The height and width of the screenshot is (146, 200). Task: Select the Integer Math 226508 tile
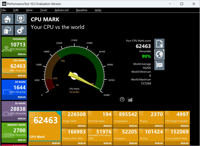74,117
